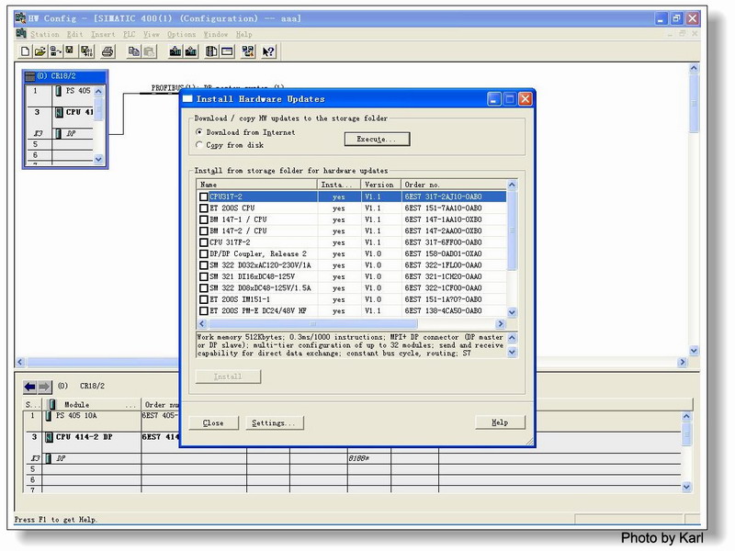Click the Save and Compile toolbar icon
The height and width of the screenshot is (551, 735).
[x=86, y=51]
